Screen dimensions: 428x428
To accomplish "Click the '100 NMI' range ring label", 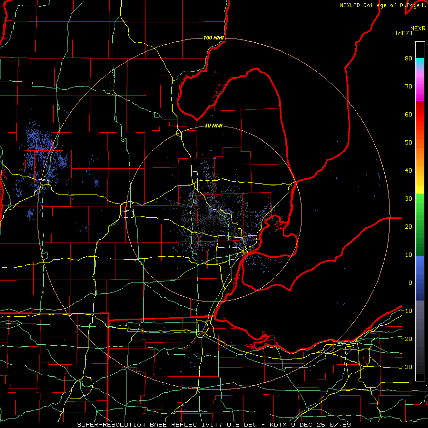I will coord(214,38).
